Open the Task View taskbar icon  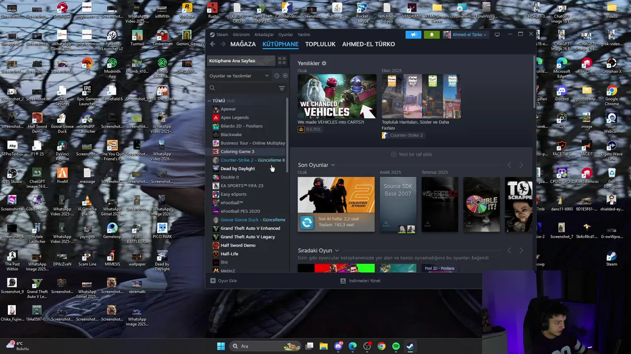coord(309,346)
